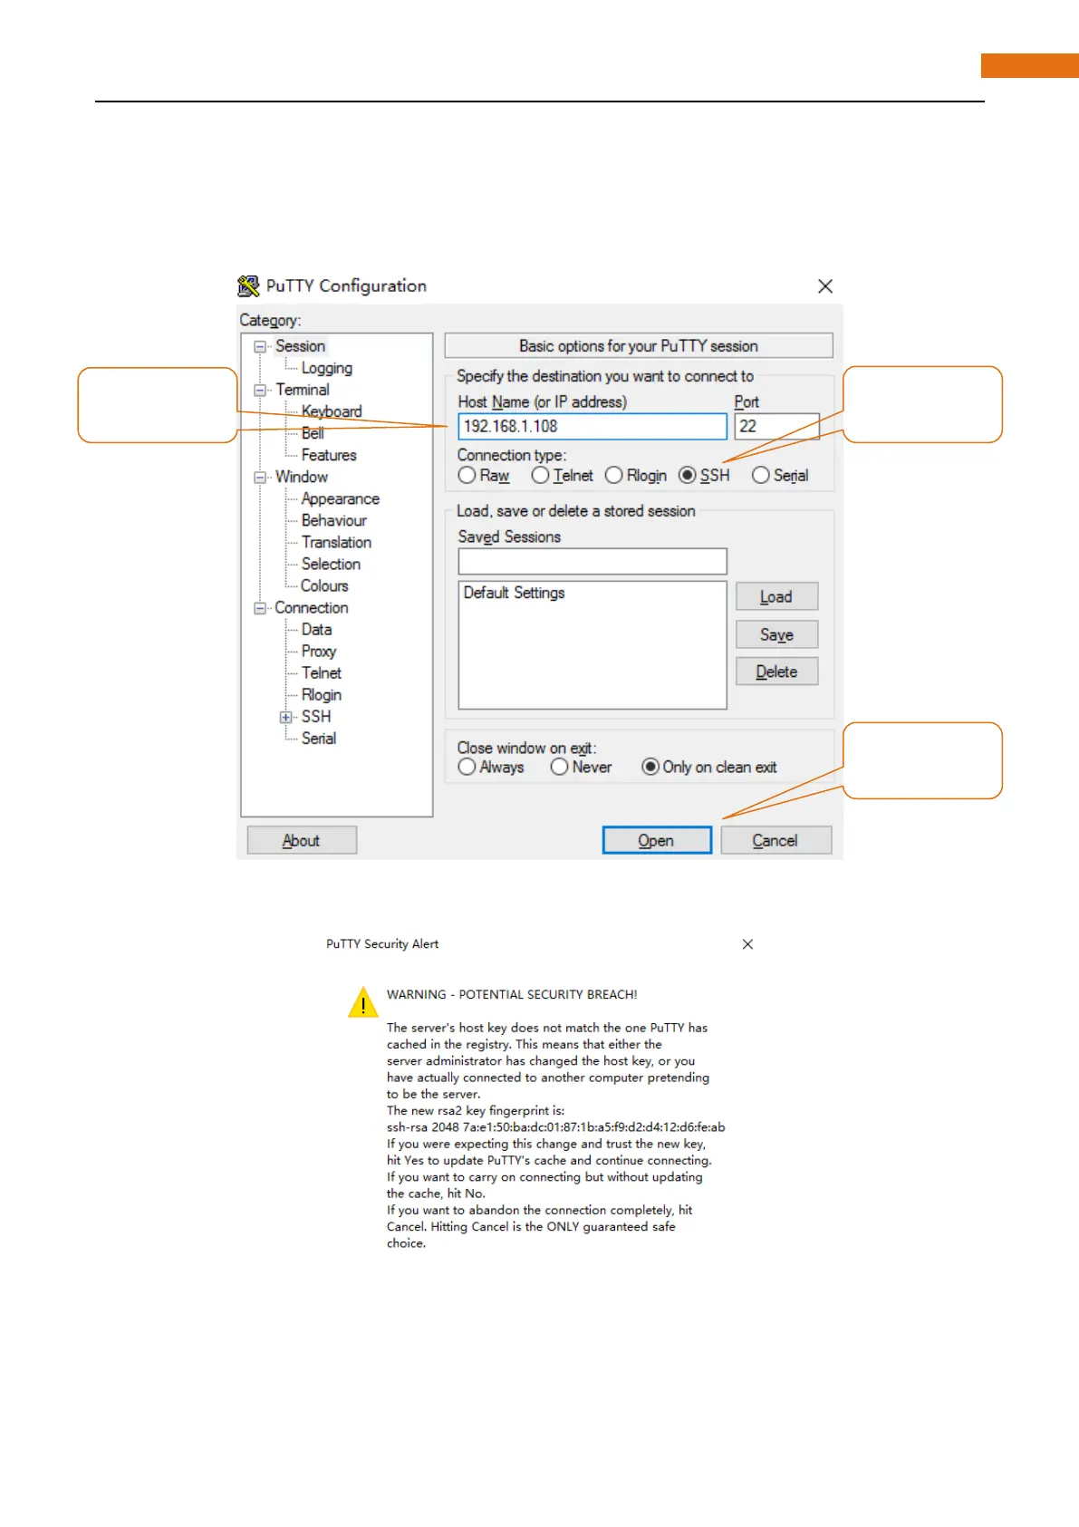Open the Serial category under Connection
The width and height of the screenshot is (1079, 1527).
tap(319, 738)
